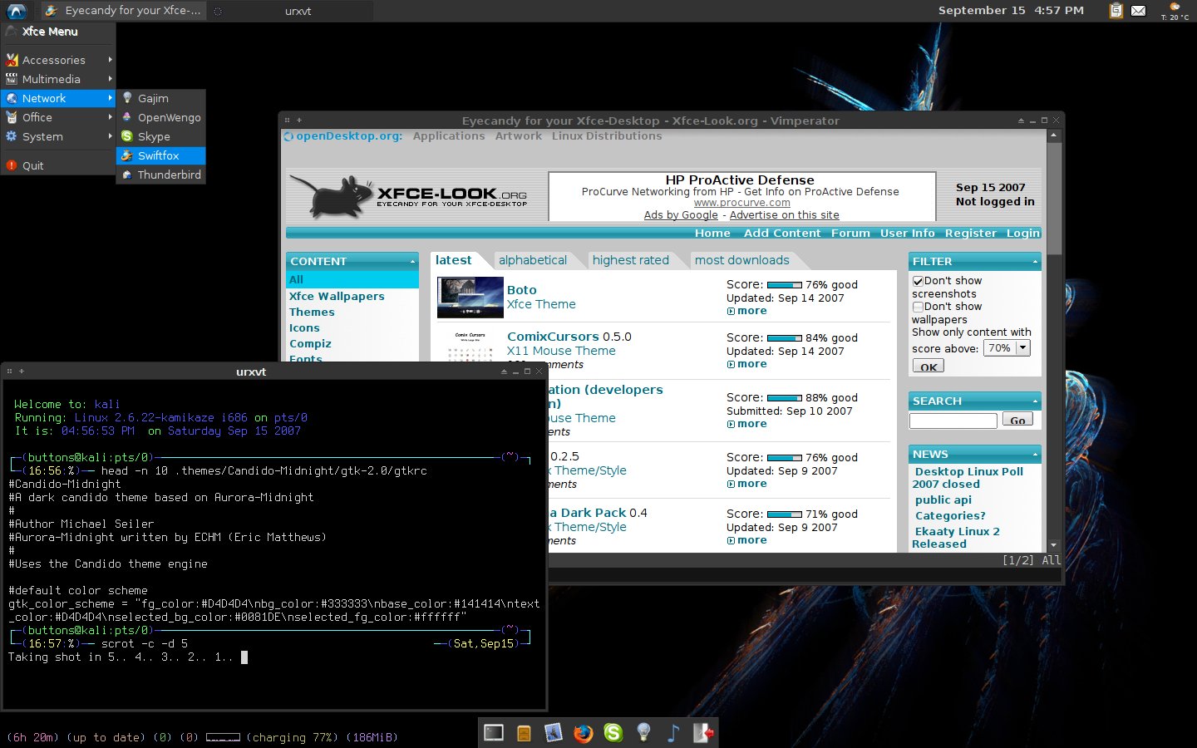
Task: Launch the terminal from the bottom dock
Action: pyautogui.click(x=494, y=732)
